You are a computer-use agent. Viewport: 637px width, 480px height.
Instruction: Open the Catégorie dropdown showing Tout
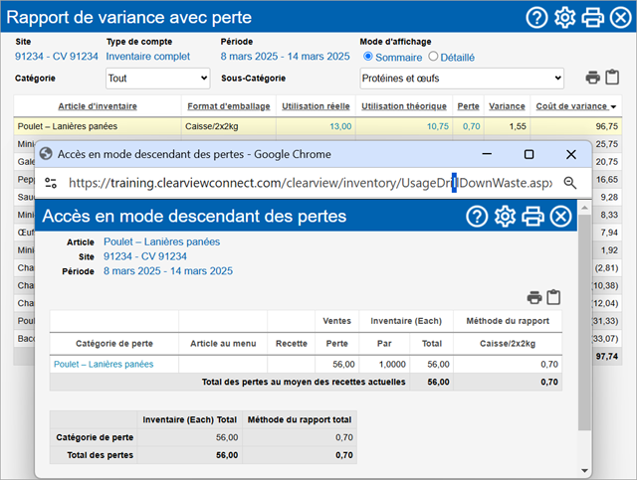pyautogui.click(x=158, y=78)
